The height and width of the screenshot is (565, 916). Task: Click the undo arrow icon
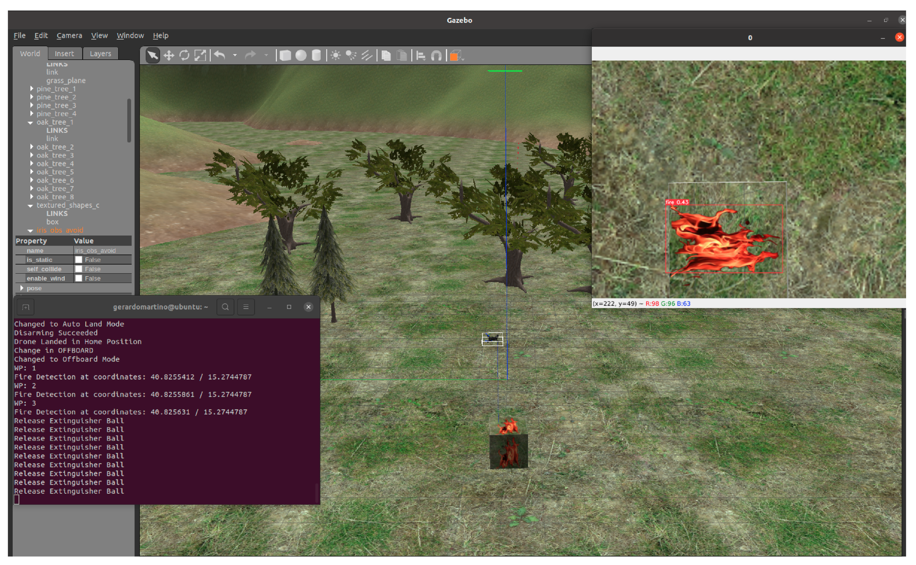(220, 56)
